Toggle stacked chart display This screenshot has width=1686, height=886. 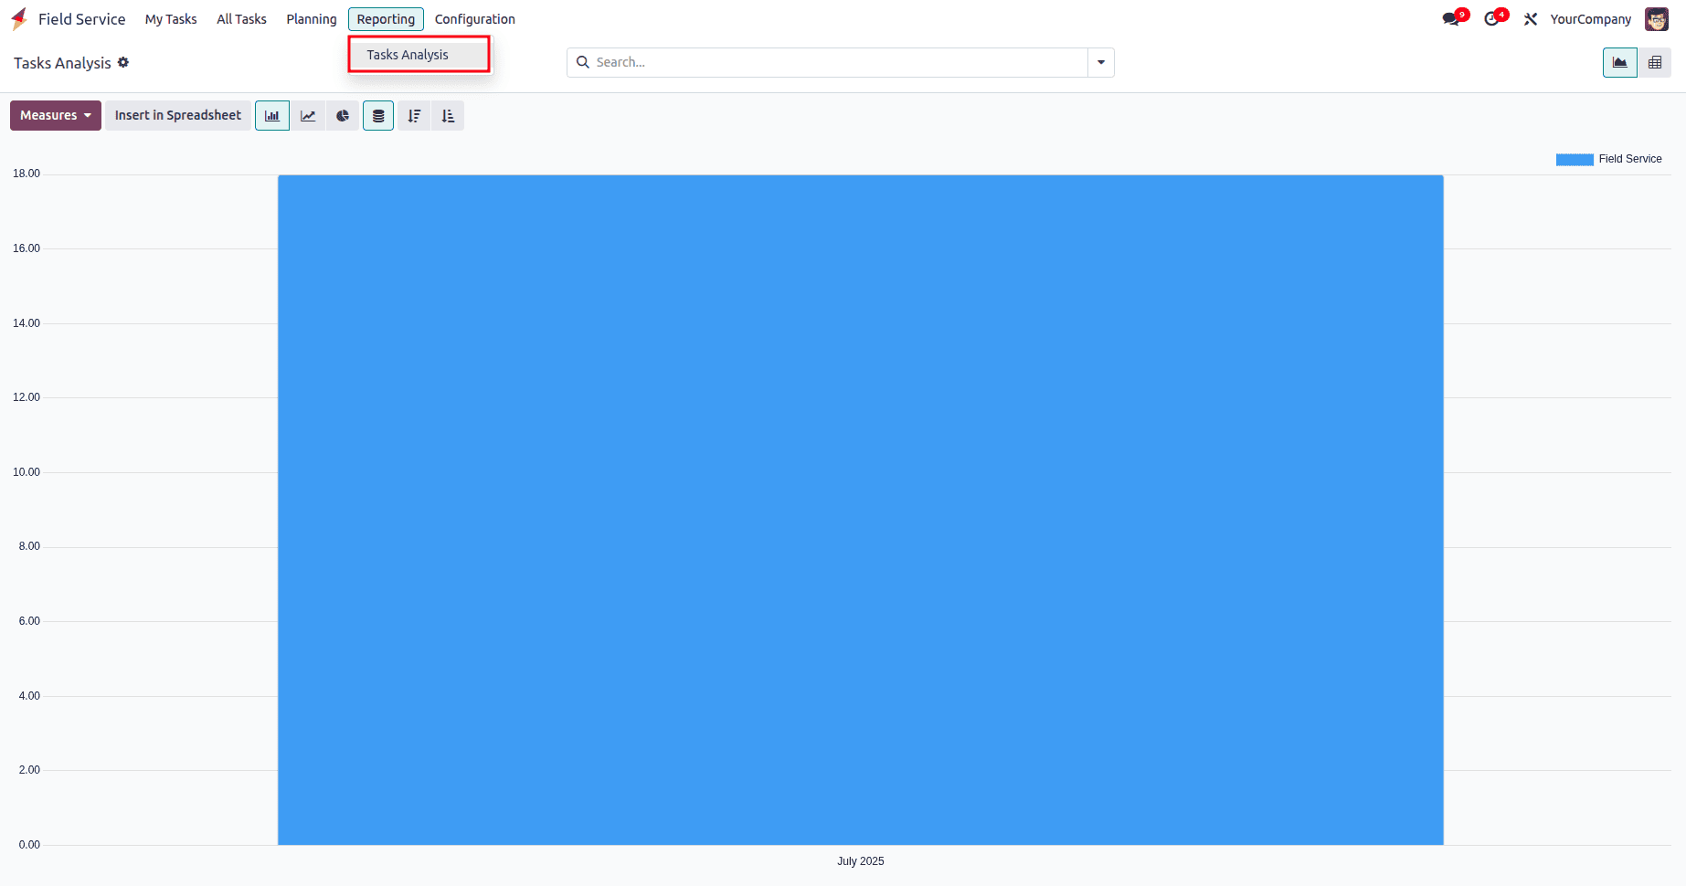378,116
